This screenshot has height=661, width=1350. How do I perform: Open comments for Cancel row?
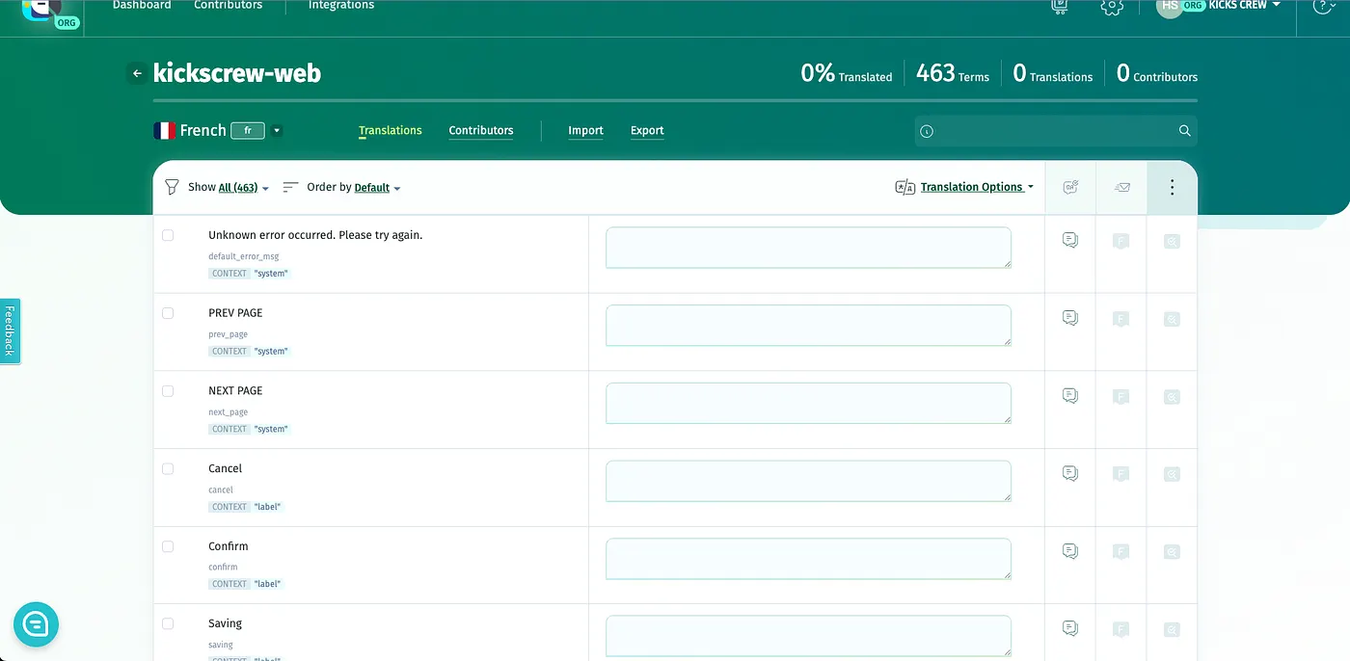point(1069,473)
